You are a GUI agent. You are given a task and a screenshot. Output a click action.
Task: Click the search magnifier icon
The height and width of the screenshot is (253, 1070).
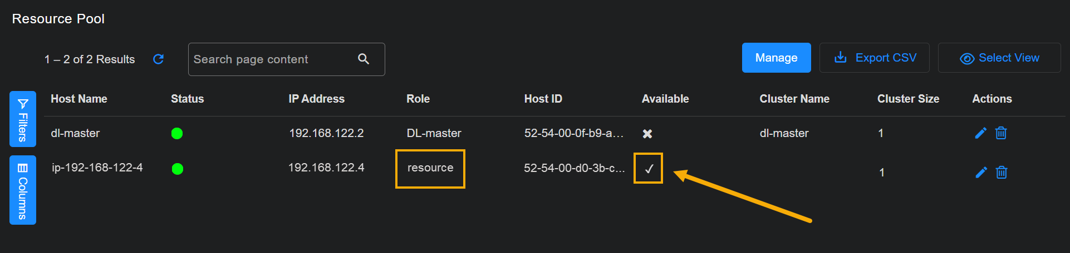364,59
